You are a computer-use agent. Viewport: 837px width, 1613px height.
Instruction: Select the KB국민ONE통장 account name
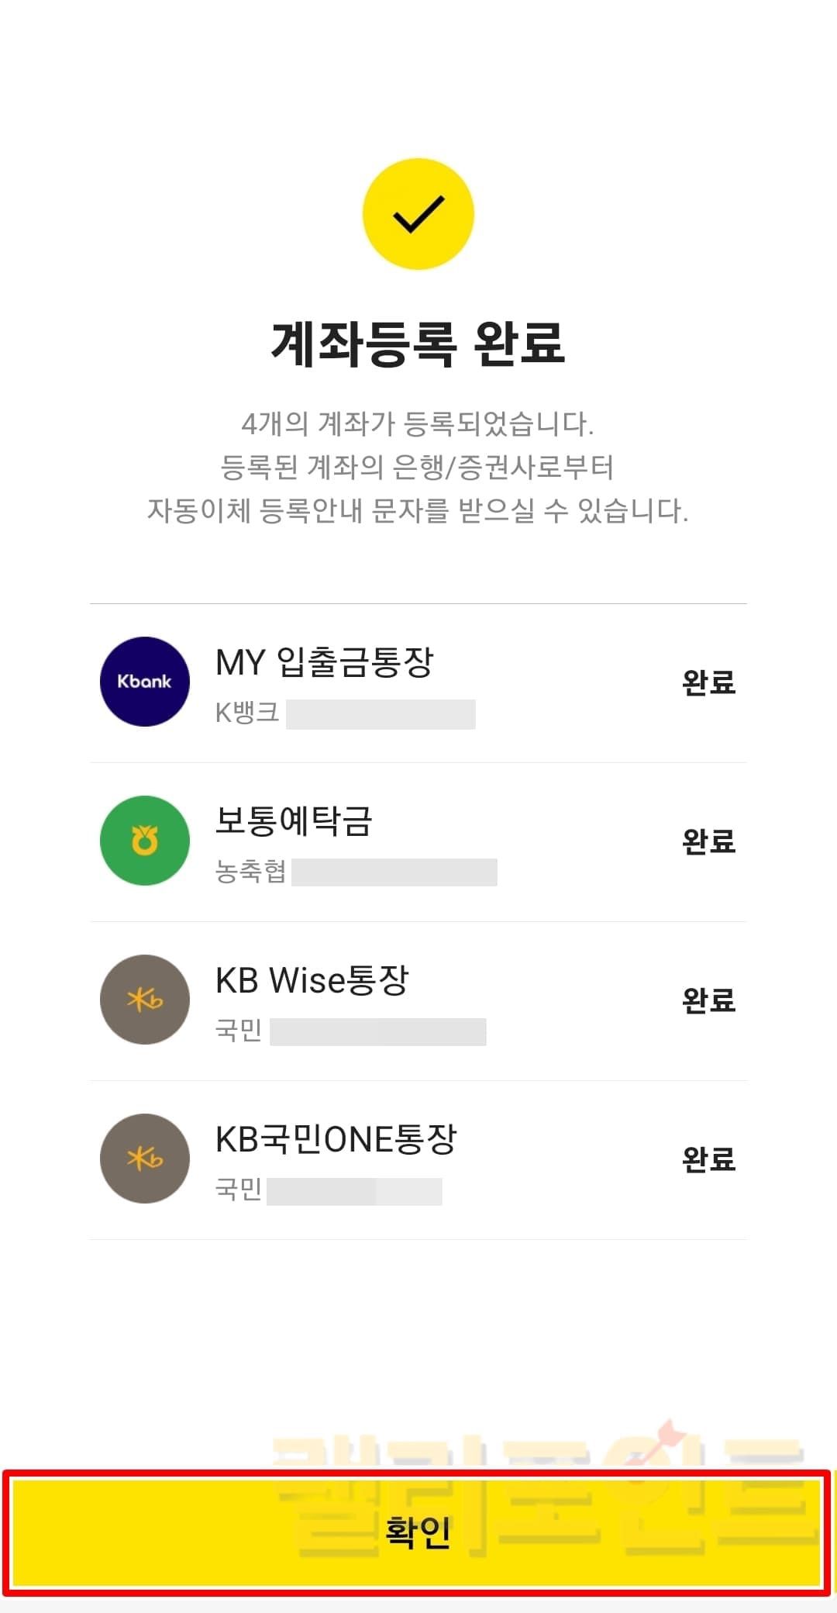pyautogui.click(x=336, y=1139)
